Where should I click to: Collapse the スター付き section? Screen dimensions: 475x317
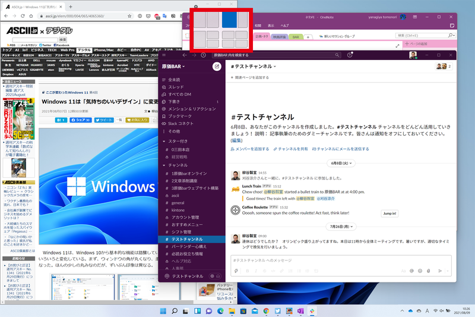point(164,142)
